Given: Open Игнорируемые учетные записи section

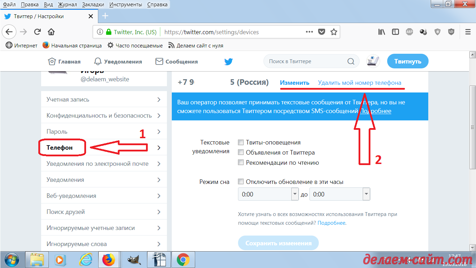Looking at the screenshot, I should (x=104, y=228).
